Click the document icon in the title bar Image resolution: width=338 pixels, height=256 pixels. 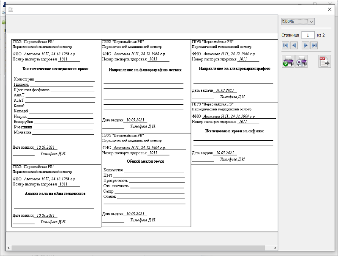pyautogui.click(x=11, y=9)
